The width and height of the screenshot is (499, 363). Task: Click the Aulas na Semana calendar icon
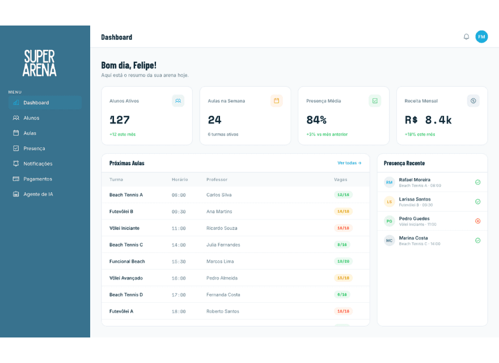(x=276, y=101)
